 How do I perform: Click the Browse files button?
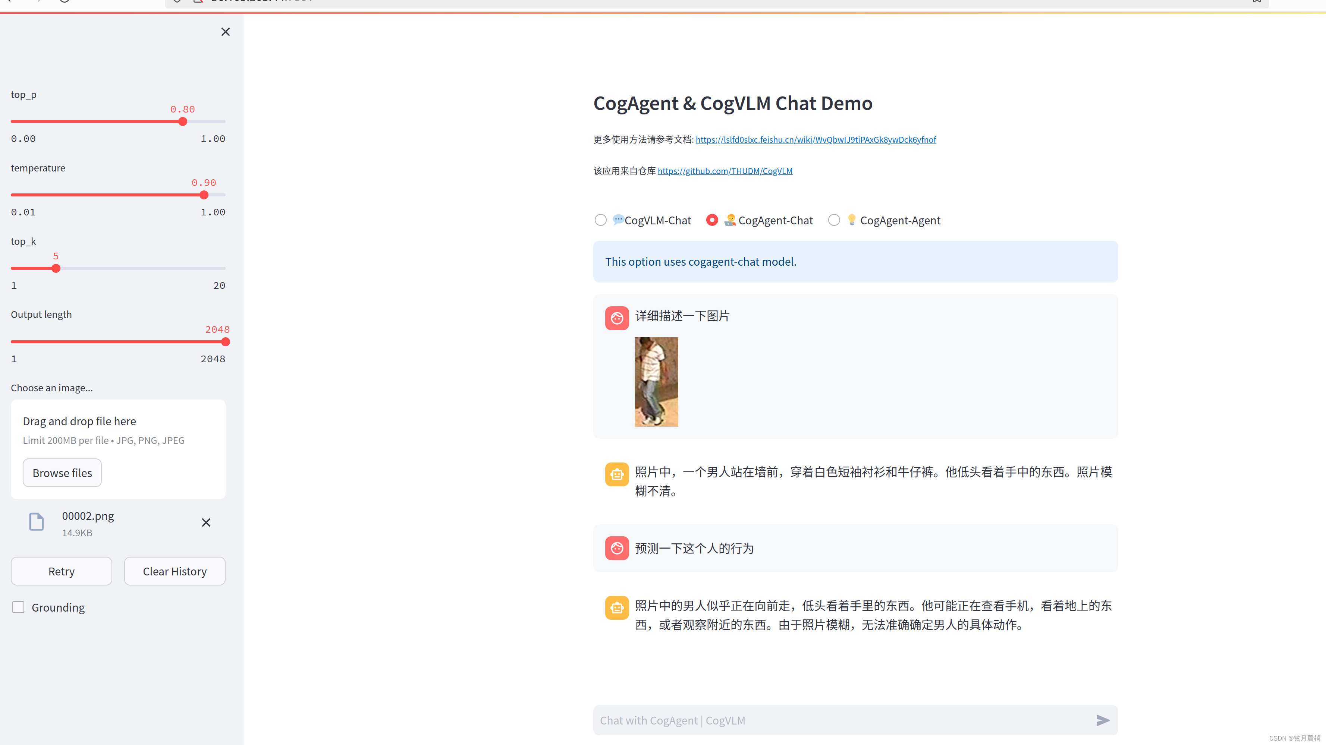coord(62,472)
